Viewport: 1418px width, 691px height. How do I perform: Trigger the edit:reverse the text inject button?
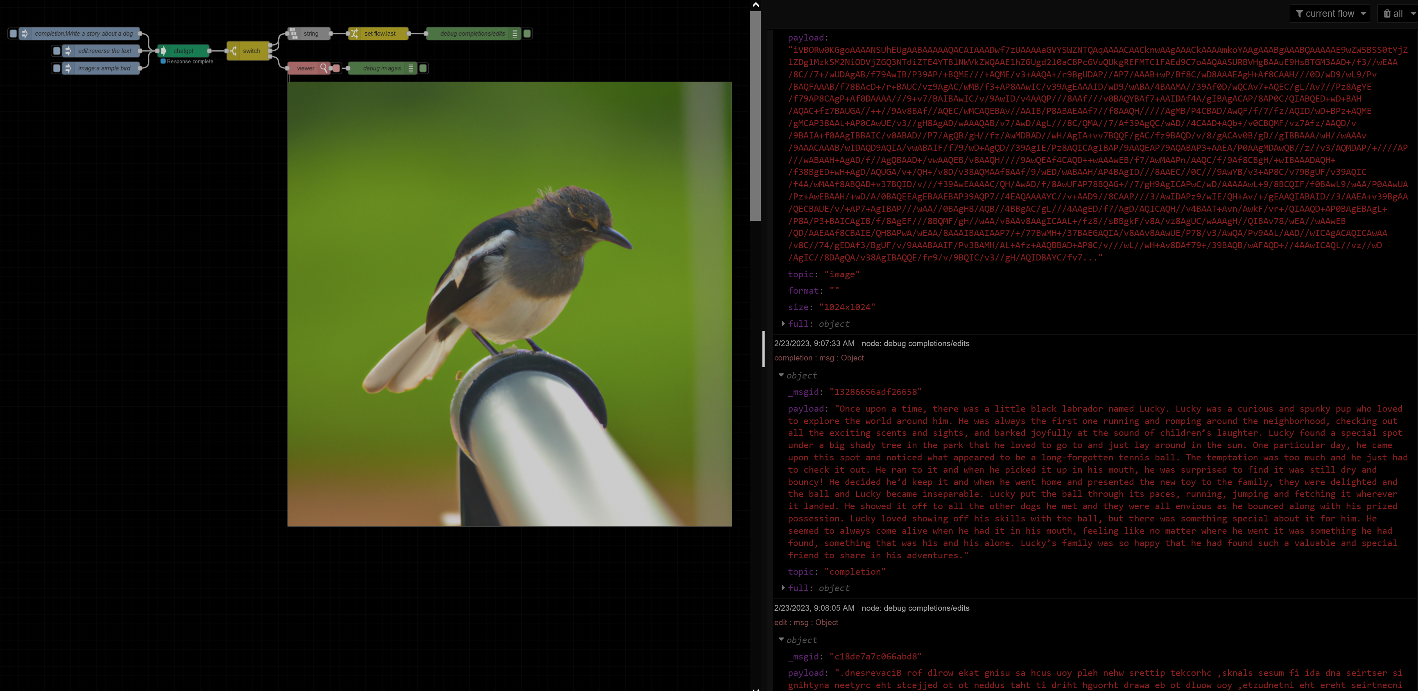coord(56,51)
